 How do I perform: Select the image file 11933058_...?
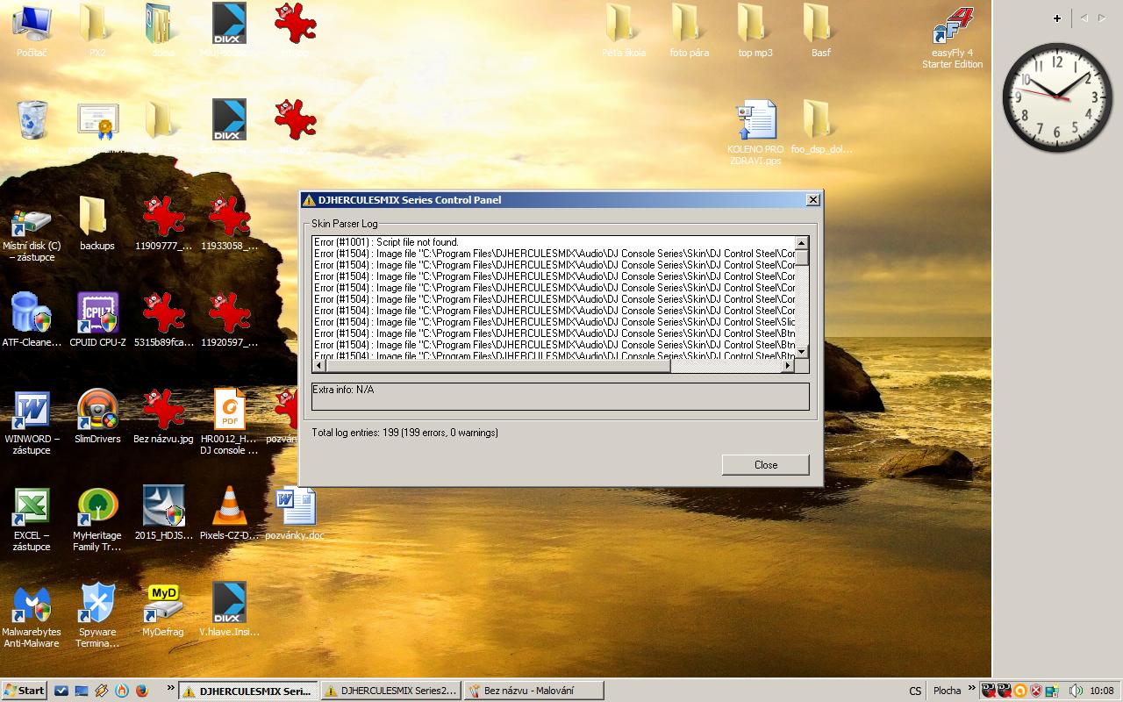[229, 224]
